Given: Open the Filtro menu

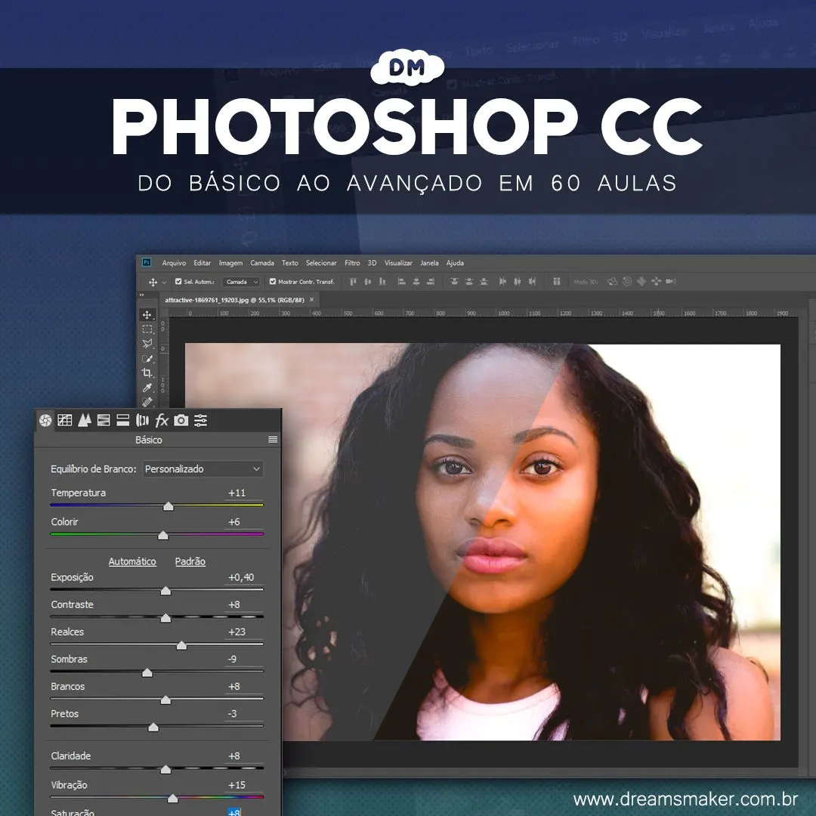Looking at the screenshot, I should coord(352,263).
